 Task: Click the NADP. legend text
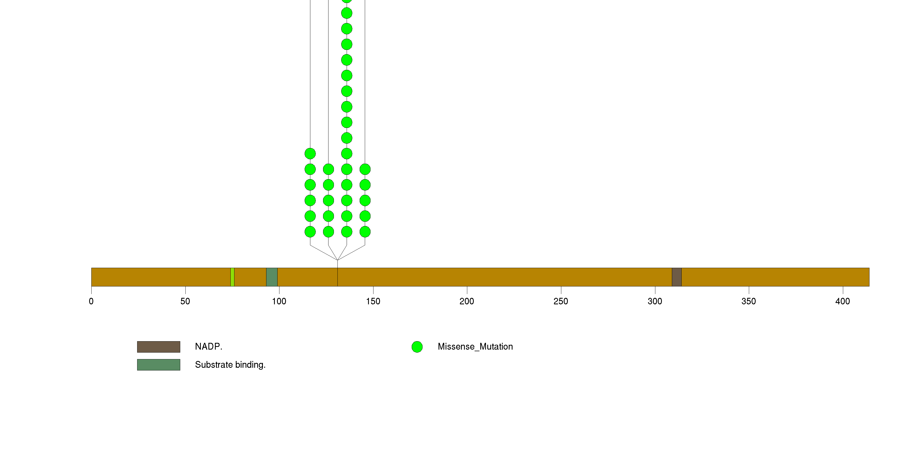pos(208,347)
